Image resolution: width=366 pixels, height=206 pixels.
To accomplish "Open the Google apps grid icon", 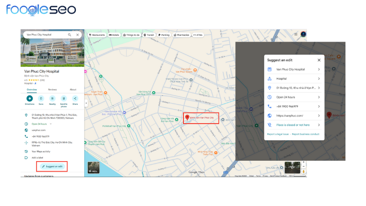I will point(296,34).
